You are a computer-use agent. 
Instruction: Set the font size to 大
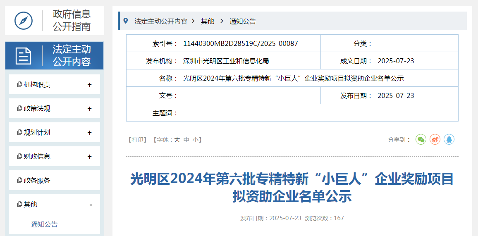[x=177, y=140]
